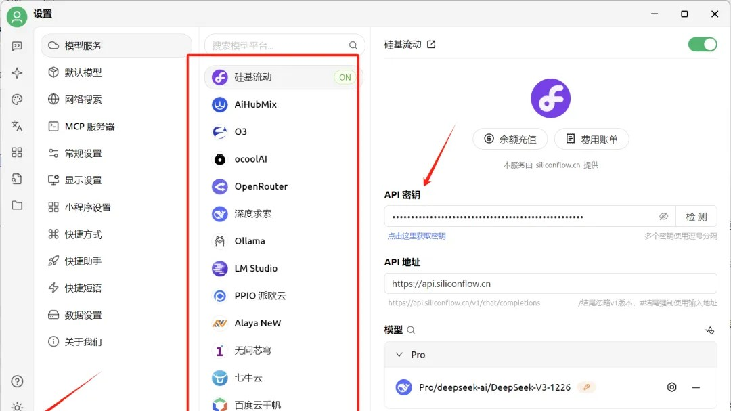Toggle the theme sun icon
Screen dimensions: 731x411
(x=17, y=406)
